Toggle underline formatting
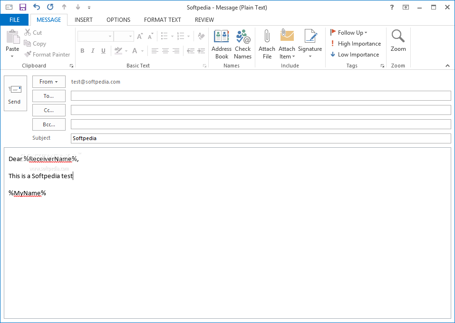Image resolution: width=455 pixels, height=323 pixels. tap(103, 51)
